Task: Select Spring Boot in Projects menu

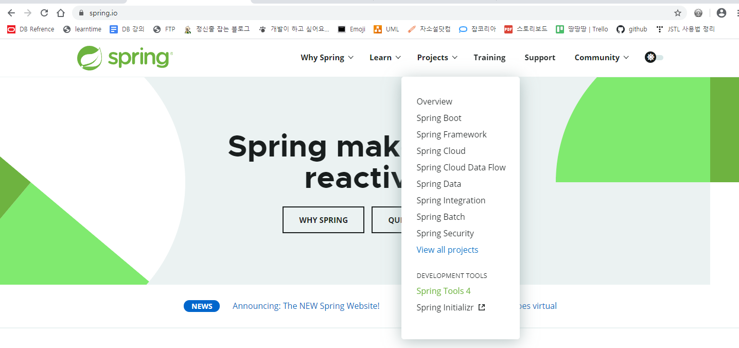Action: coord(439,118)
